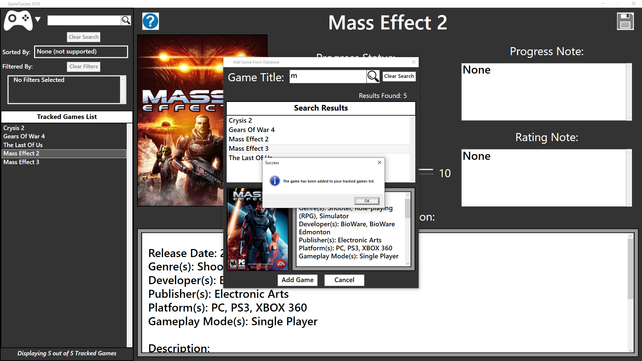The height and width of the screenshot is (361, 642).
Task: Click the game controller icon
Action: point(18,20)
